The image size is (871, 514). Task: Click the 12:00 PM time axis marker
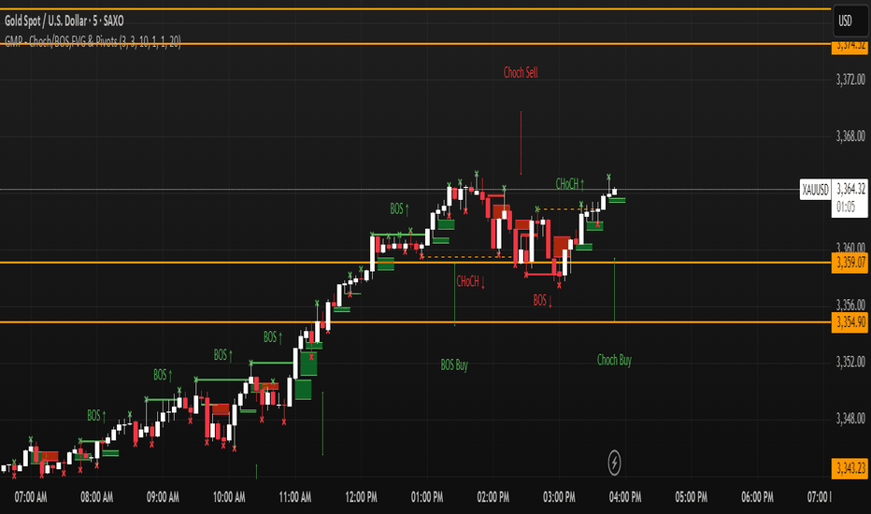click(x=361, y=497)
